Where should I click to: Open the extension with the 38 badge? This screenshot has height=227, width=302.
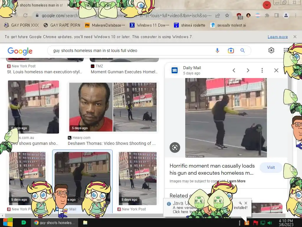point(239,16)
